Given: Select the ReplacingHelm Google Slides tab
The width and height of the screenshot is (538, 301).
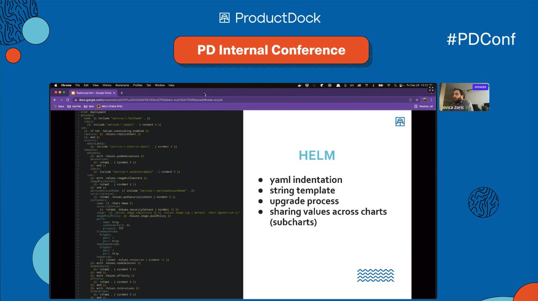Looking at the screenshot, I should click(x=93, y=93).
